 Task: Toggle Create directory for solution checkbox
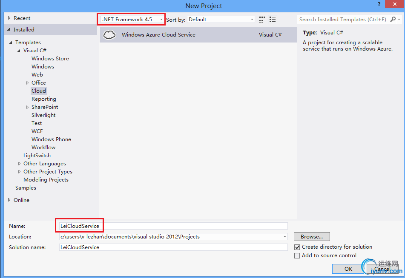(297, 247)
